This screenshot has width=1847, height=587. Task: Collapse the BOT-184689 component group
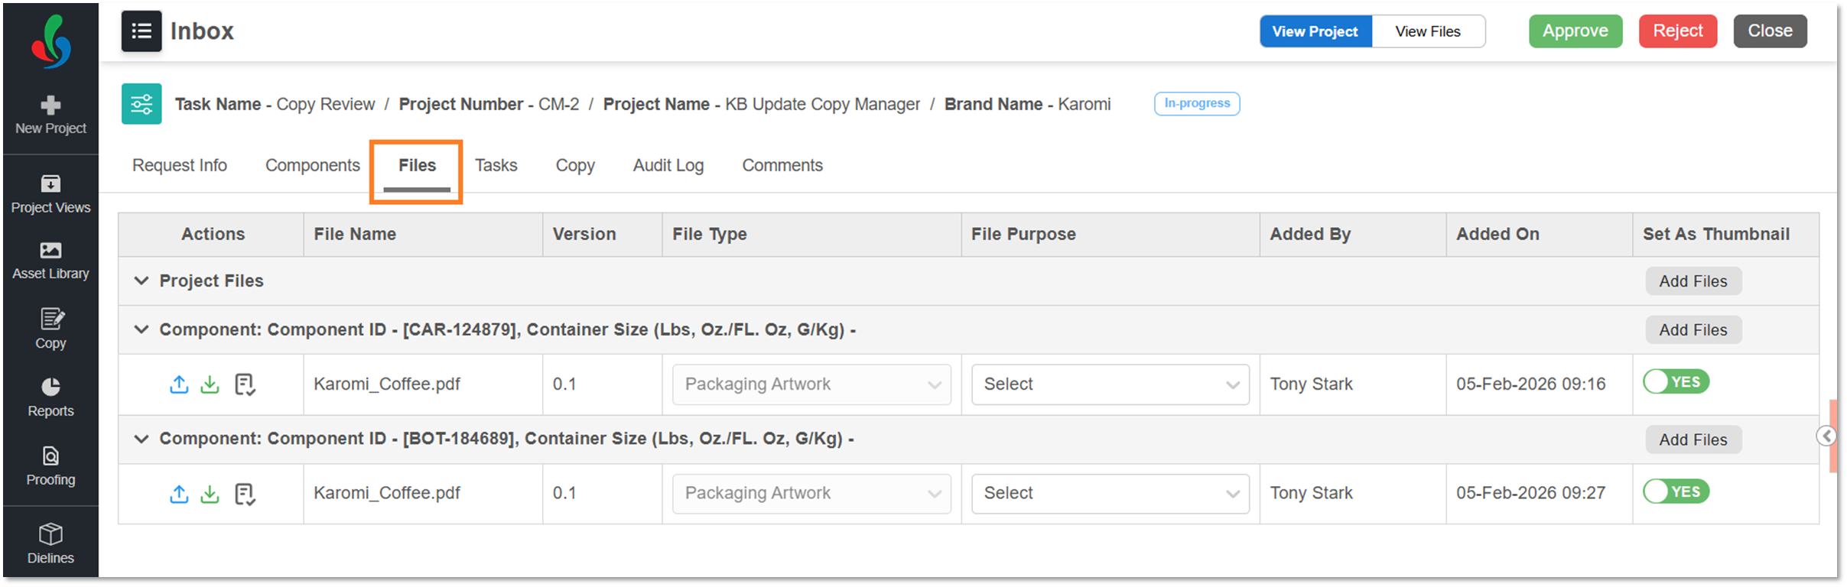(141, 439)
